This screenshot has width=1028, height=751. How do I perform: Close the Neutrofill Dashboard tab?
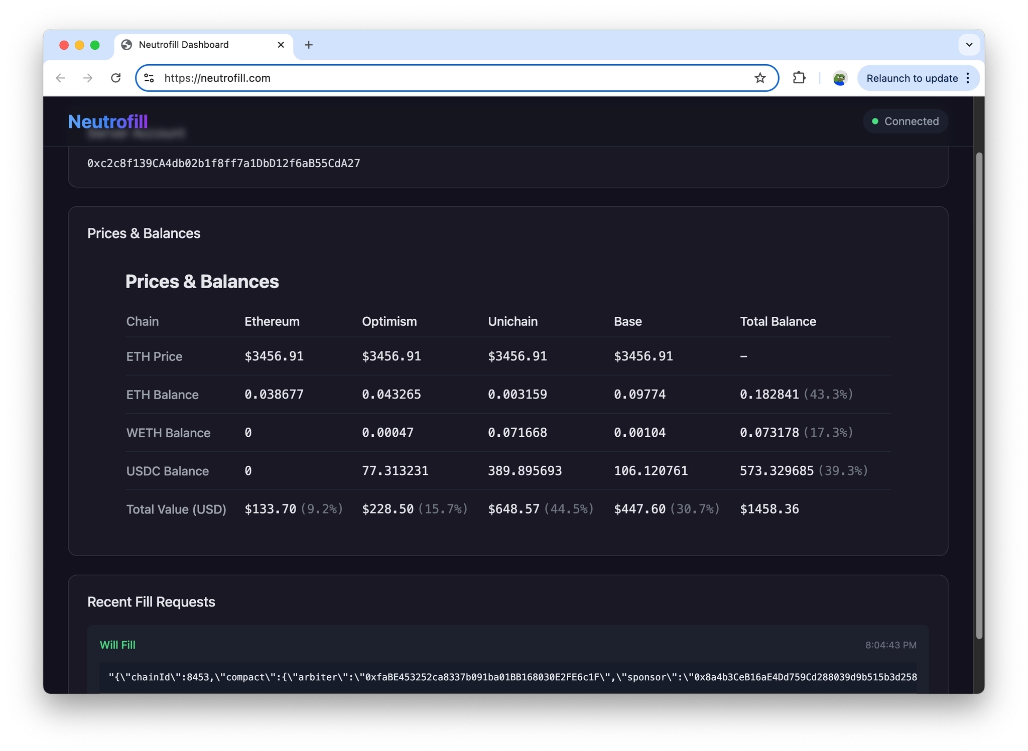pos(281,45)
